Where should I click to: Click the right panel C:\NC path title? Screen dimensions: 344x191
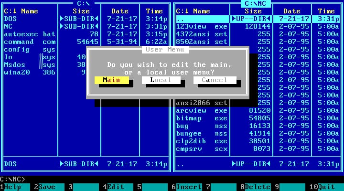pos(256,4)
